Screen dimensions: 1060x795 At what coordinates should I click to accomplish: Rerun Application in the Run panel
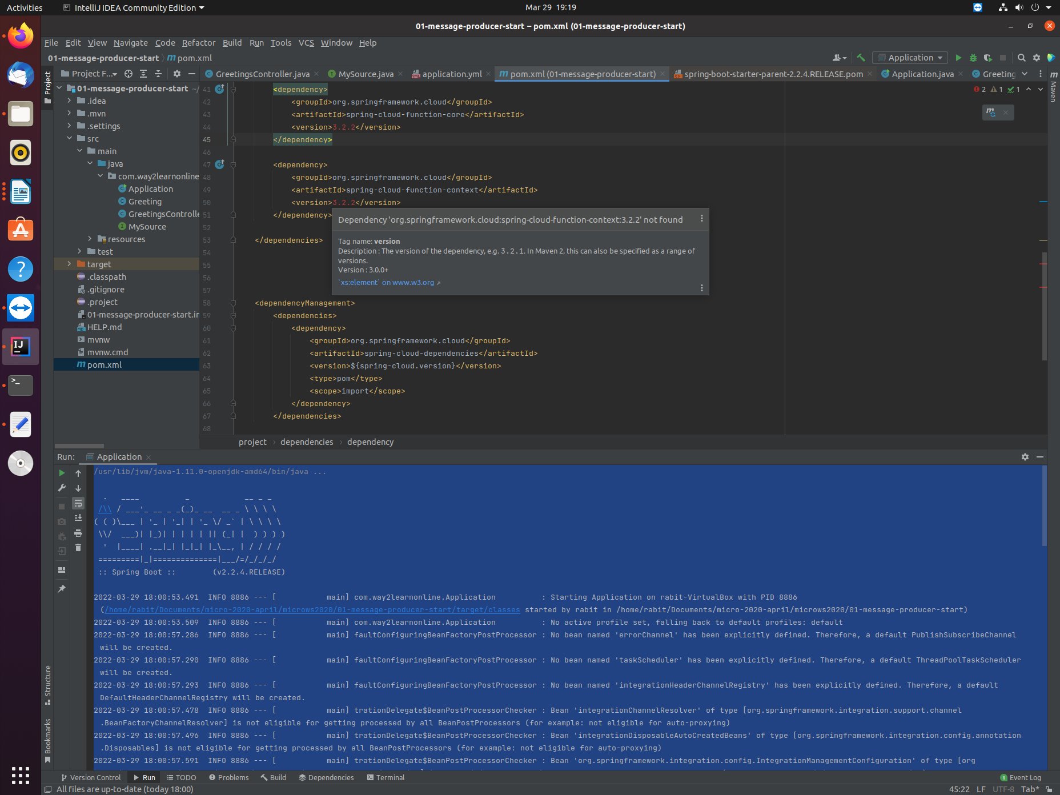pyautogui.click(x=62, y=473)
